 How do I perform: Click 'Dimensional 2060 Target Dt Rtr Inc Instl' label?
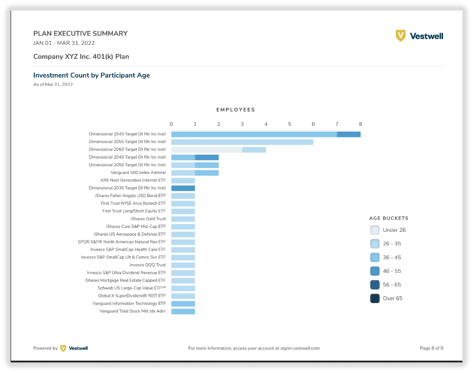tap(127, 149)
